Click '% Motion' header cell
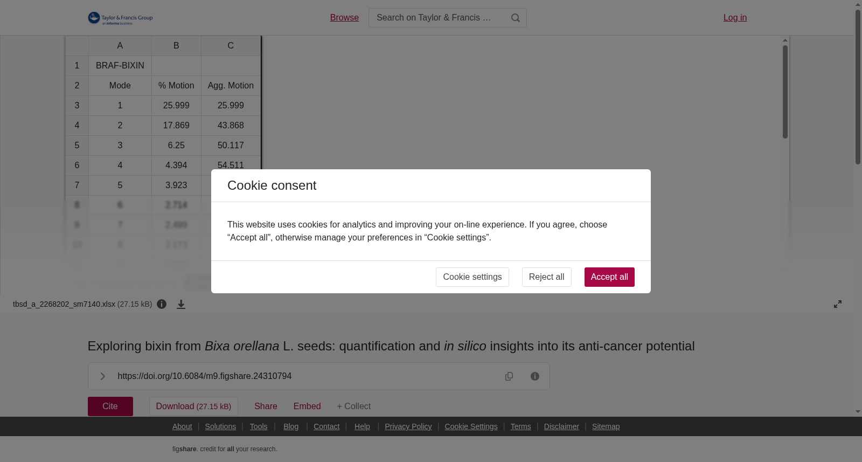 [176, 86]
